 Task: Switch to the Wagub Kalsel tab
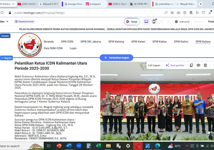point(186,4)
